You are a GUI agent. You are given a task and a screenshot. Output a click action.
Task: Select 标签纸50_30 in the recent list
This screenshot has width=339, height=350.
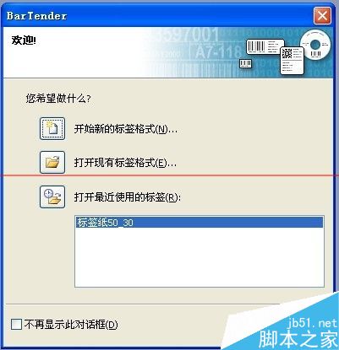(200, 223)
